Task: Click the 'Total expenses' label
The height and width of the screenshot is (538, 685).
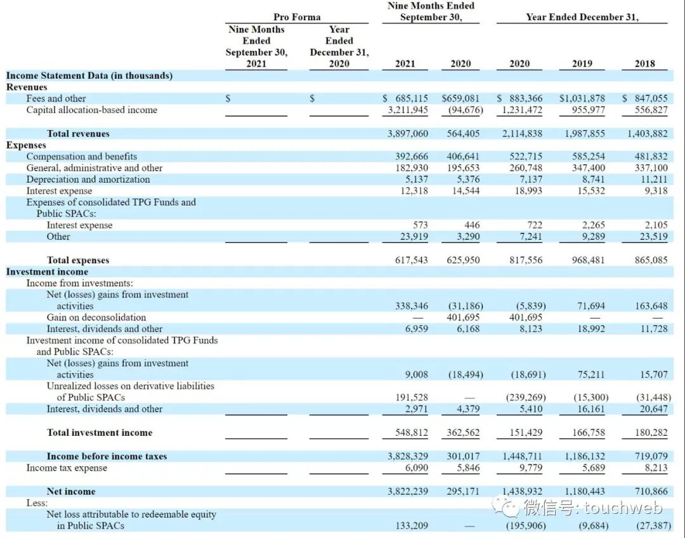Action: (78, 260)
